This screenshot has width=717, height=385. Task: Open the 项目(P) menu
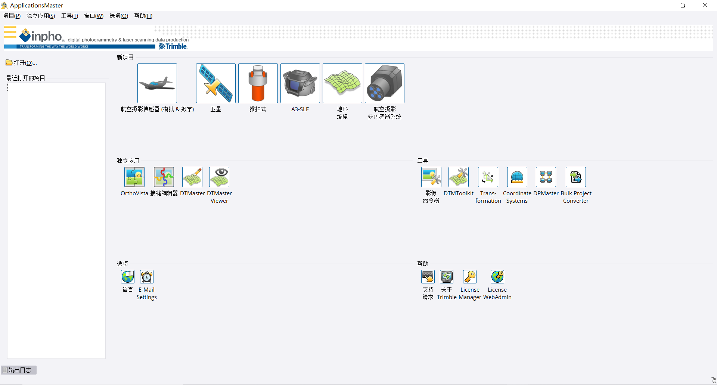pyautogui.click(x=12, y=16)
